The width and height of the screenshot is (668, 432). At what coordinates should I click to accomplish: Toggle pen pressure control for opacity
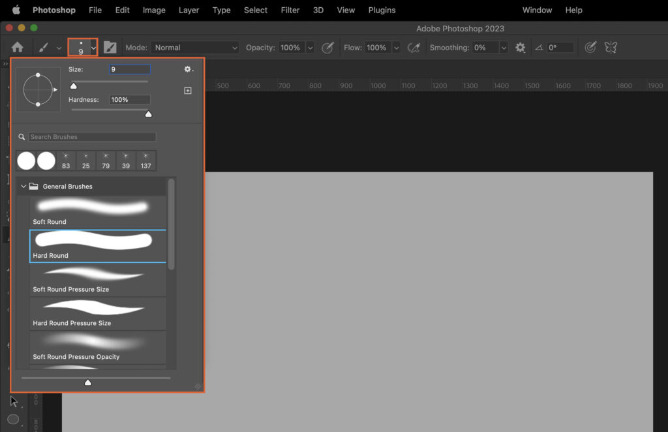pyautogui.click(x=327, y=47)
